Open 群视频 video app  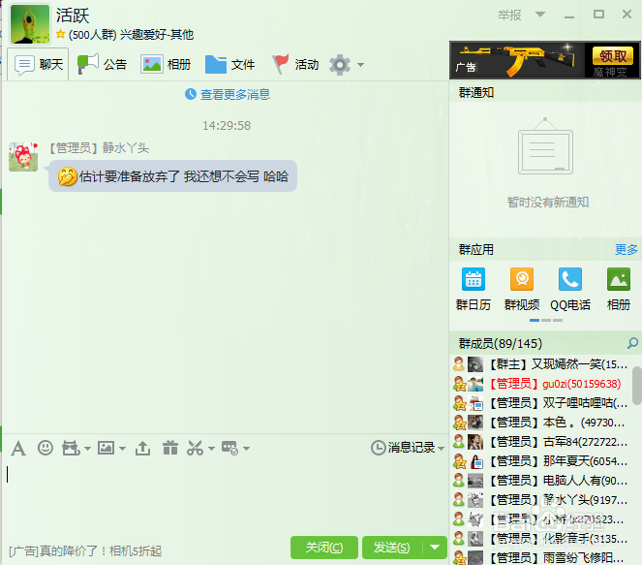coord(522,289)
